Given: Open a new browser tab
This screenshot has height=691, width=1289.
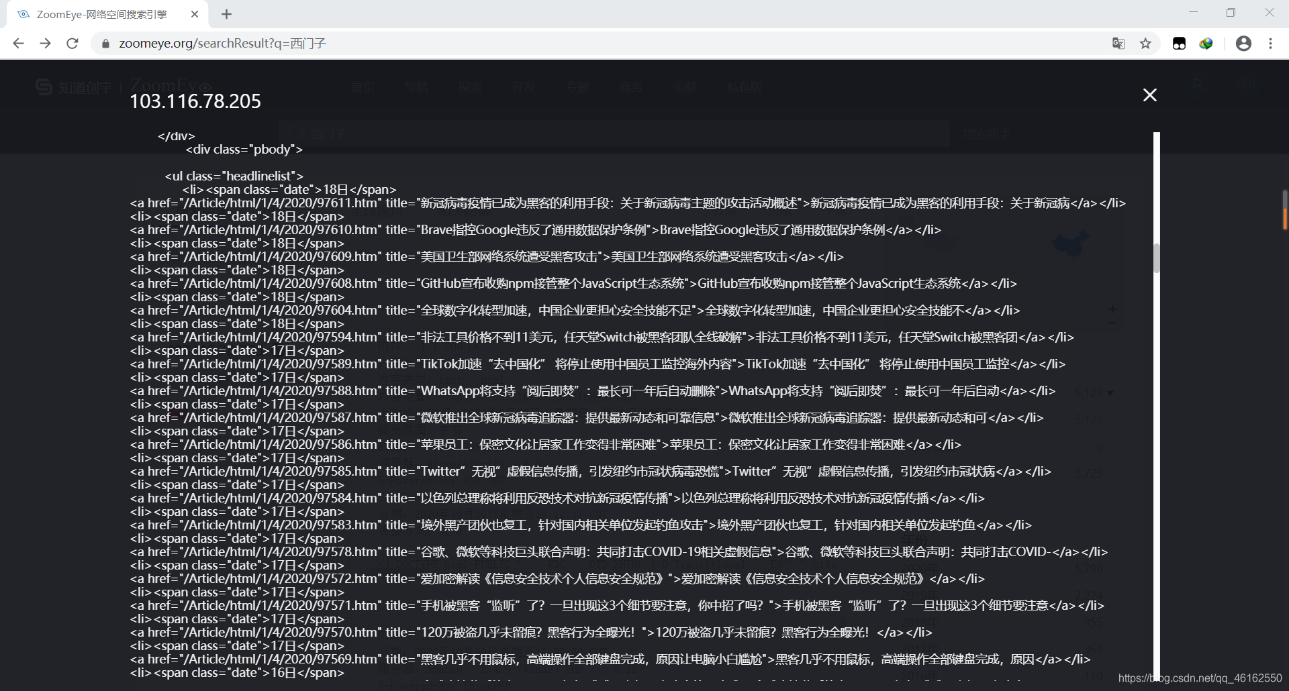Looking at the screenshot, I should coord(226,14).
